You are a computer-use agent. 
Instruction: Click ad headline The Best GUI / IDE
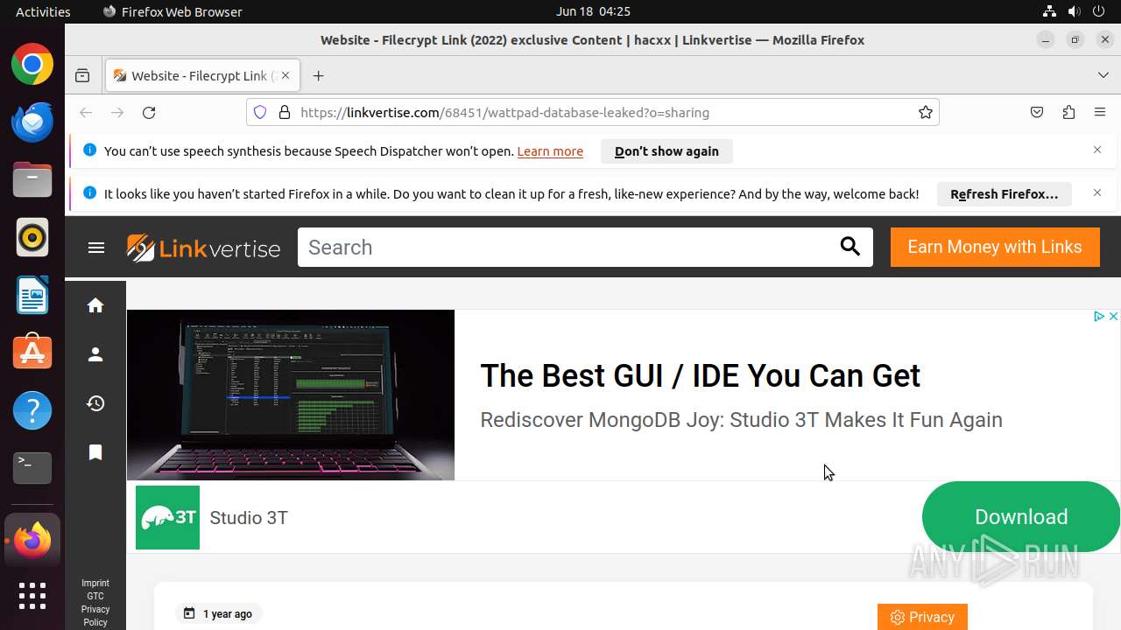tap(700, 375)
